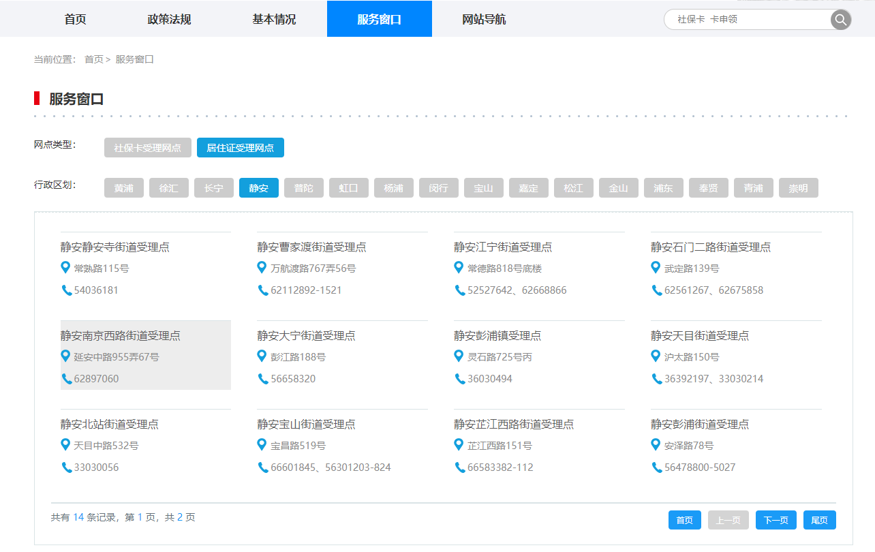This screenshot has height=552, width=875.
Task: Open the 网站导航 navigation tab
Action: click(484, 19)
